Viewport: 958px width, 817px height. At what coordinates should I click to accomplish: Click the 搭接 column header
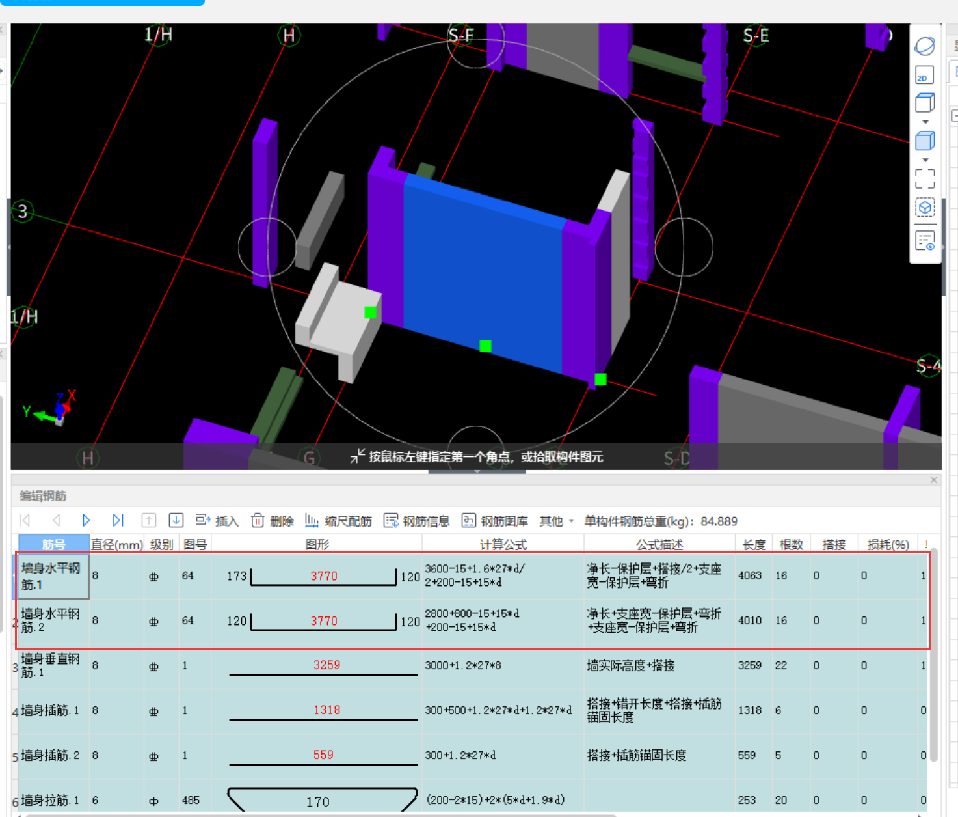[x=834, y=544]
